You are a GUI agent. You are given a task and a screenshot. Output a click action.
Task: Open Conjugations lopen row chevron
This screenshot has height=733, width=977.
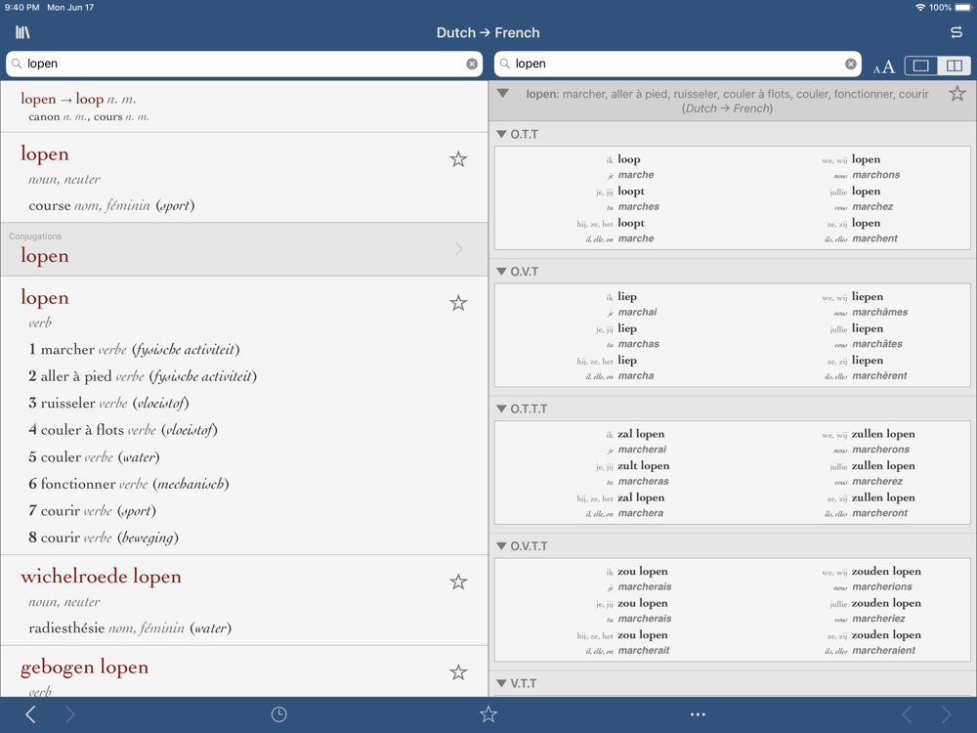coord(459,249)
